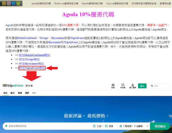Image resolution: width=172 pixels, height=133 pixels.
Task: Click the Agoda 10%優惠代碼 heading
Action: click(x=88, y=14)
